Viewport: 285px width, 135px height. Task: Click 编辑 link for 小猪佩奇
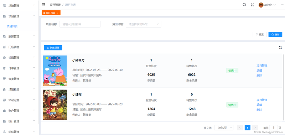click(x=259, y=71)
